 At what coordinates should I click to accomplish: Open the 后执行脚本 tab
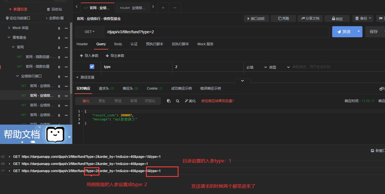pyautogui.click(x=180, y=44)
